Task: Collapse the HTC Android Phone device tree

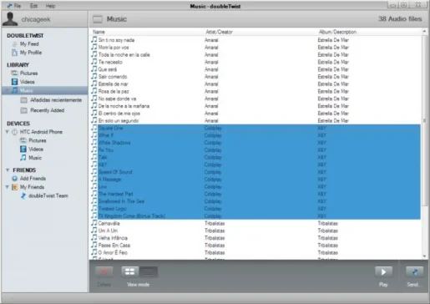Action: [x=8, y=132]
